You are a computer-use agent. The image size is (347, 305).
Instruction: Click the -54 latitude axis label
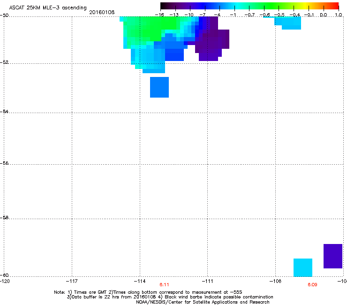(4, 111)
